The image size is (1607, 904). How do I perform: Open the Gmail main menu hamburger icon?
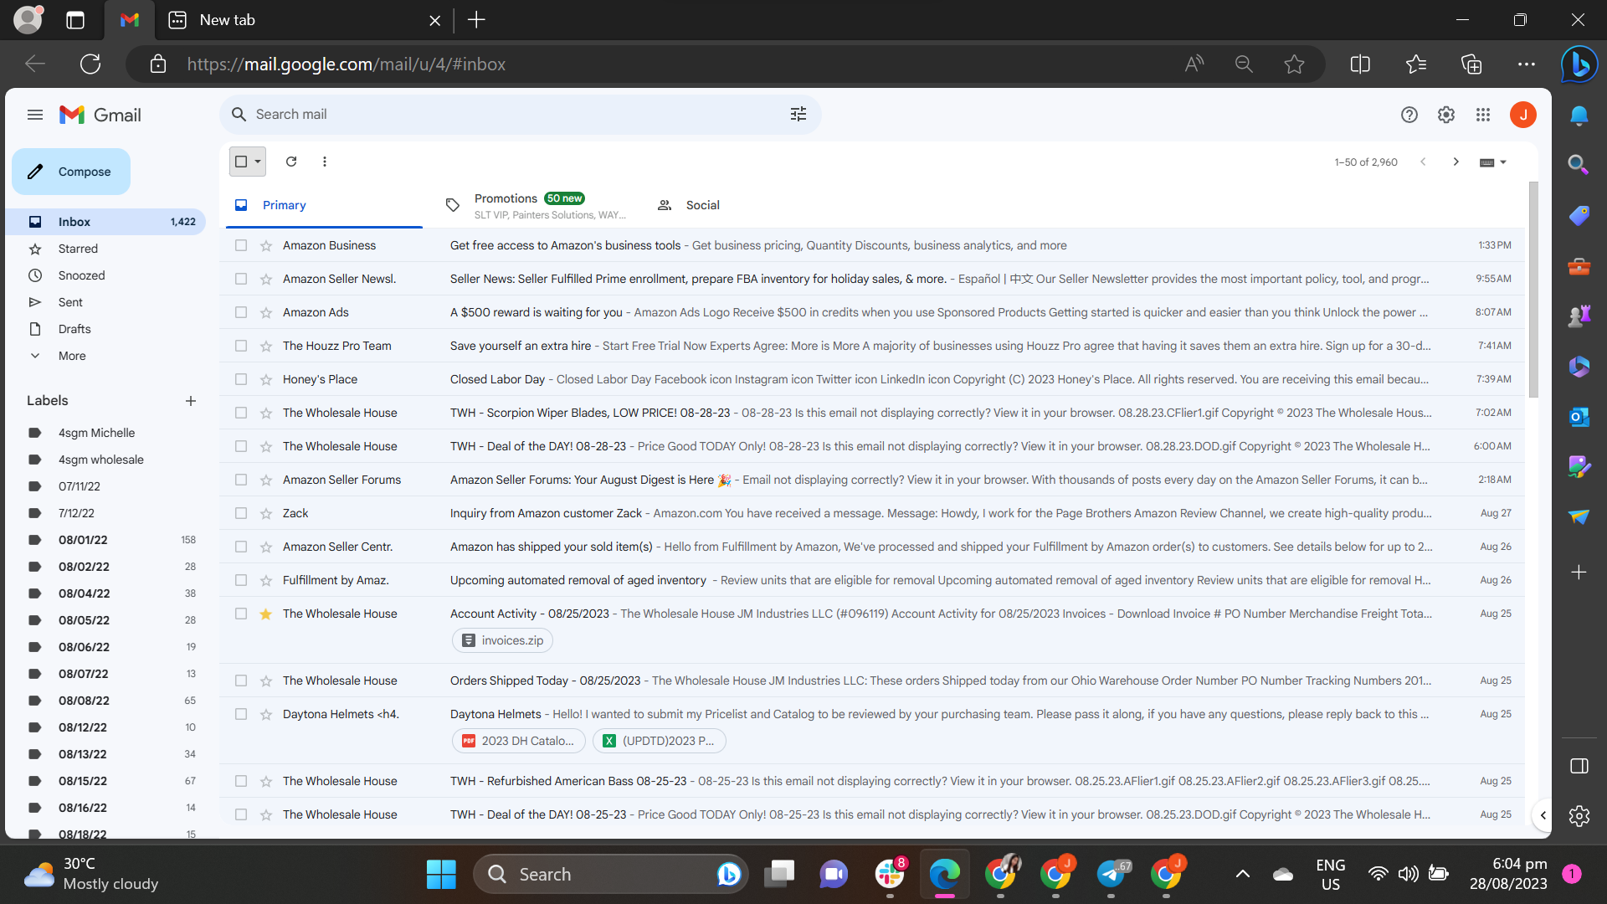(x=35, y=115)
